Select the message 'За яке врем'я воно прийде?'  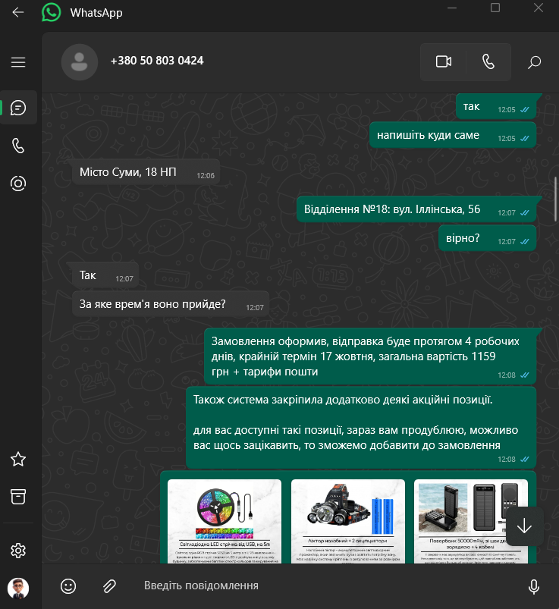pos(171,303)
